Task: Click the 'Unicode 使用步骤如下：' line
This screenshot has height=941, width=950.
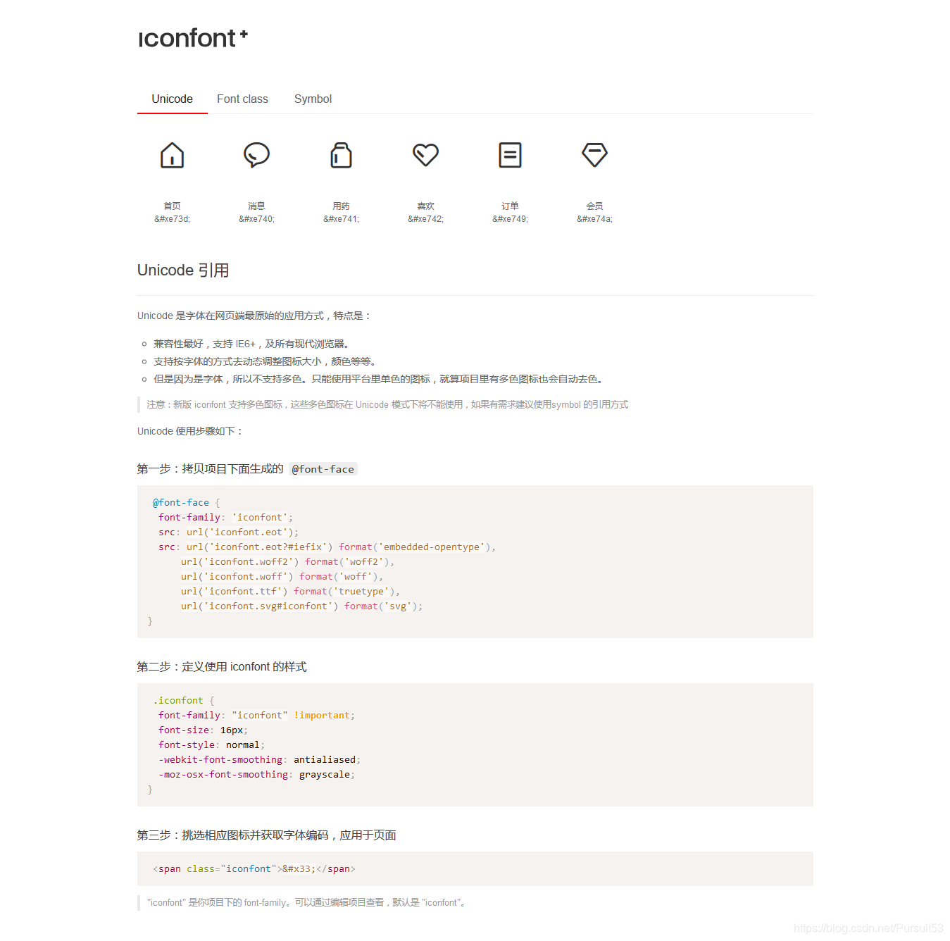Action: (190, 431)
